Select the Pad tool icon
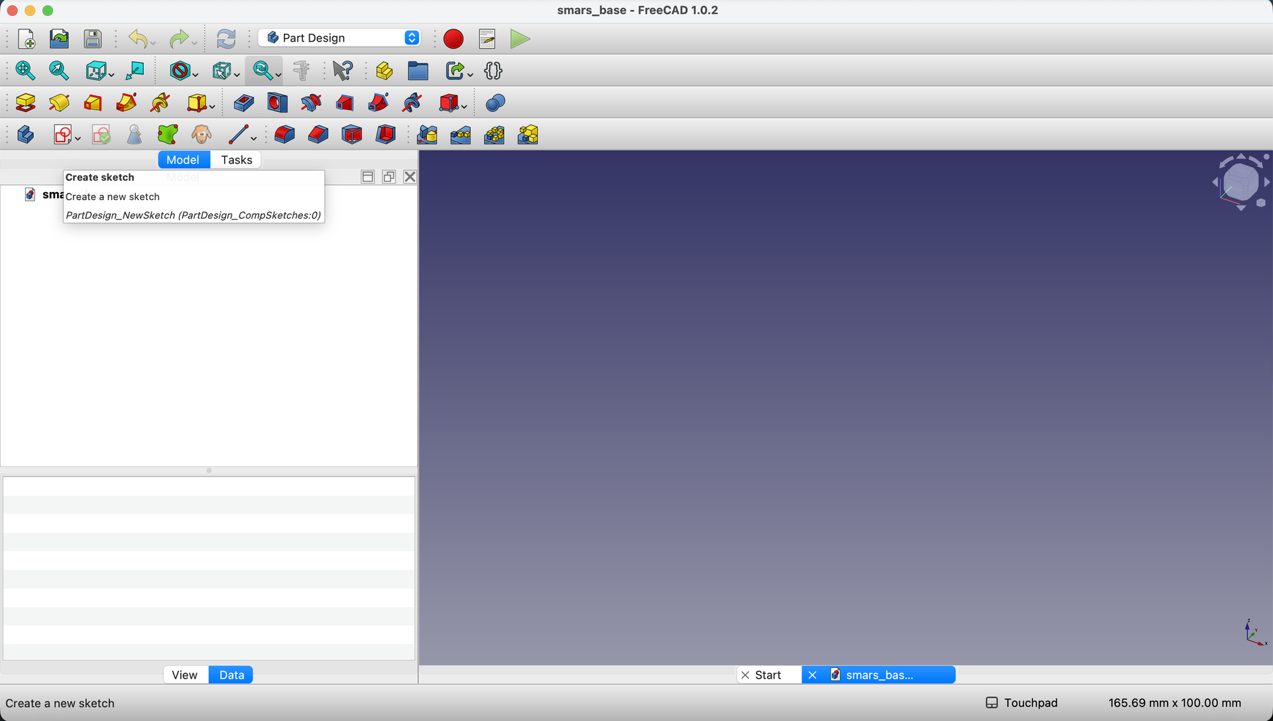This screenshot has width=1273, height=721. (25, 103)
